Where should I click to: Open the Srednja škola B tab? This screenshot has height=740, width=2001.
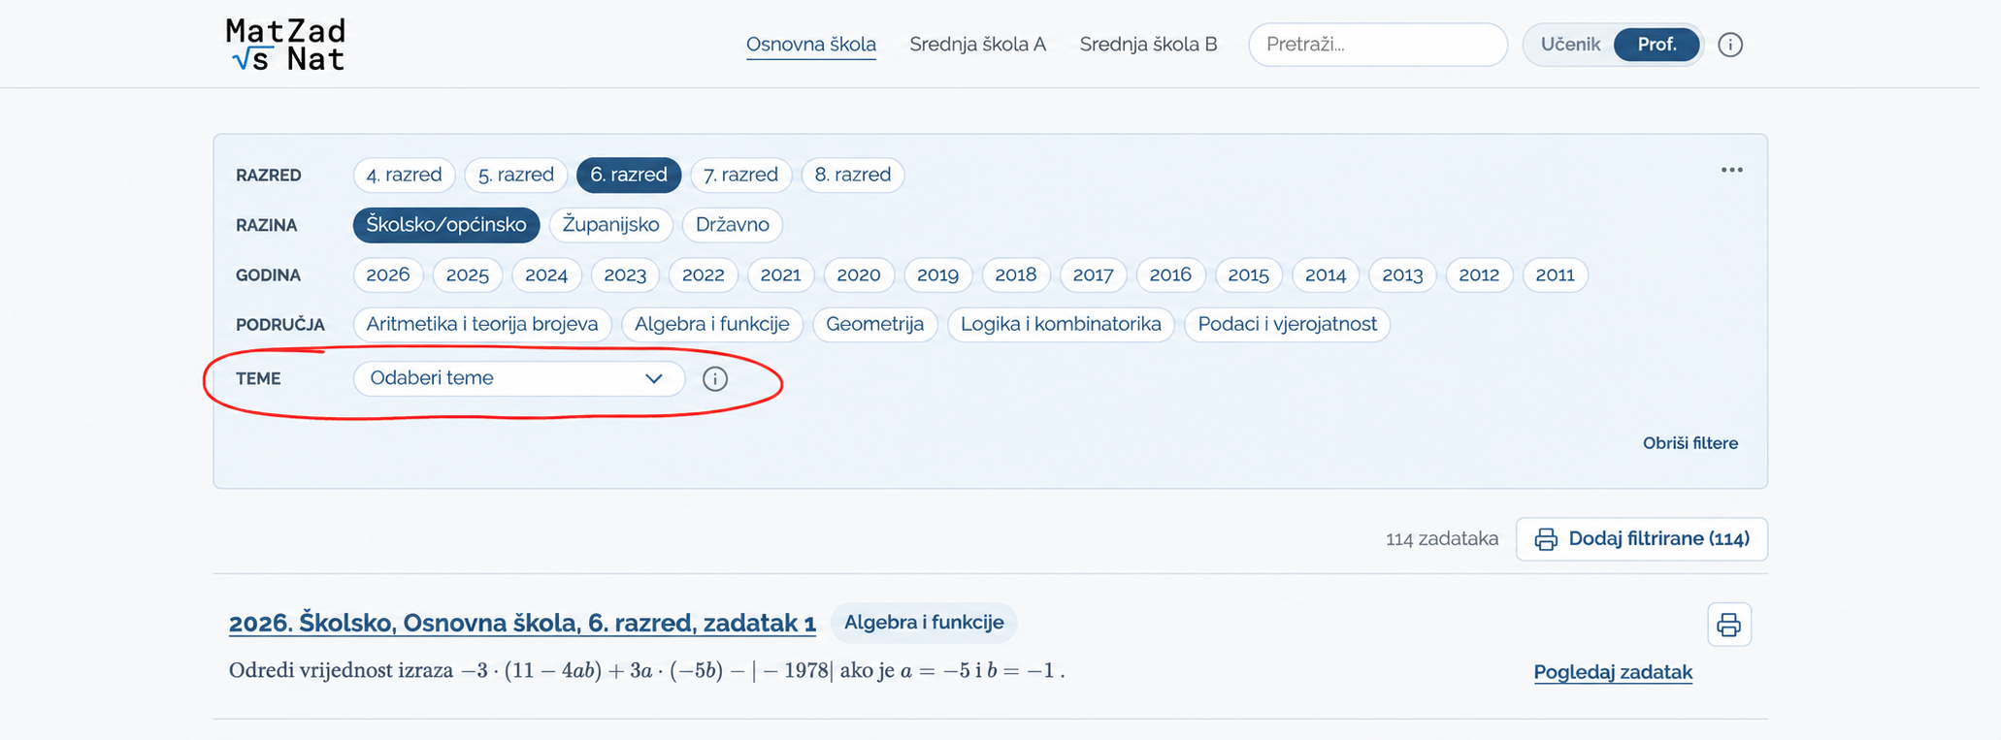1149,45
